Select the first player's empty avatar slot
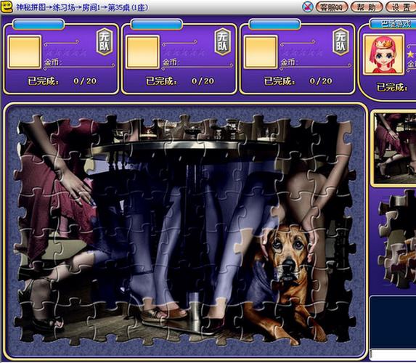This screenshot has height=363, width=416. (25, 52)
